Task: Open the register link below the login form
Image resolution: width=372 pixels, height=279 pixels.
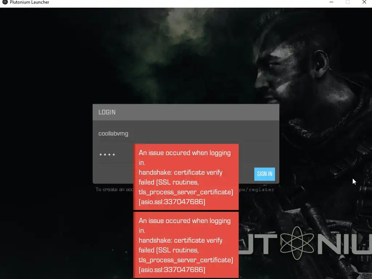Action: tap(256, 190)
